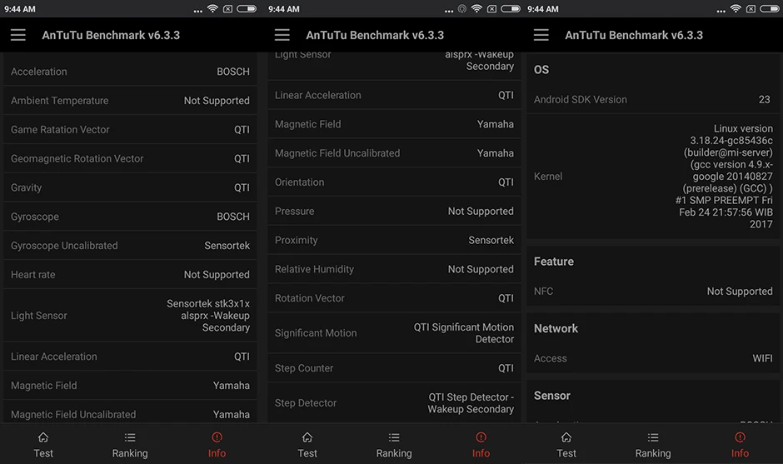Select Orientation QTI row
Viewport: 783px width, 464px height.
[x=394, y=182]
